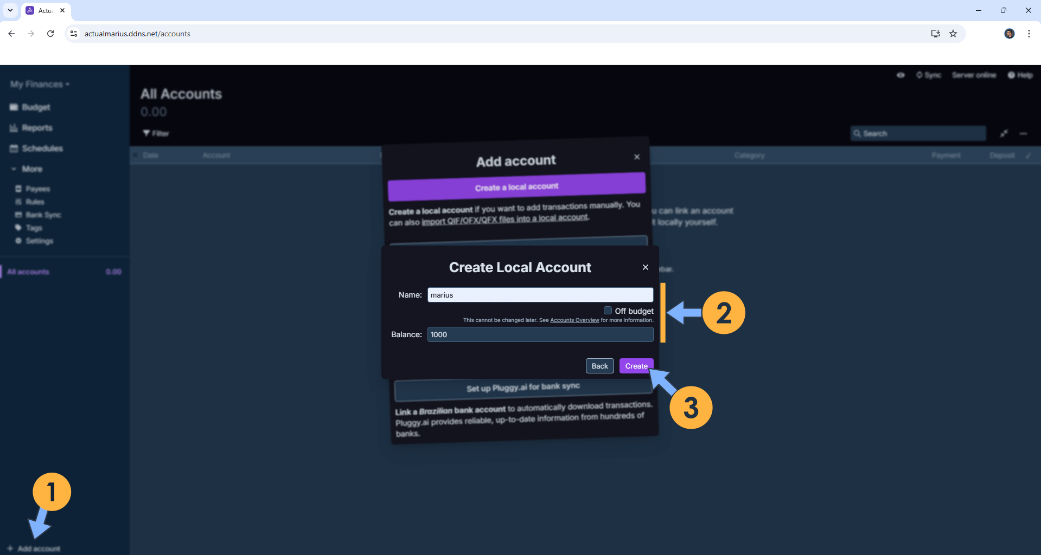1041x555 pixels.
Task: Check the Off budget checkbox
Action: pyautogui.click(x=608, y=311)
